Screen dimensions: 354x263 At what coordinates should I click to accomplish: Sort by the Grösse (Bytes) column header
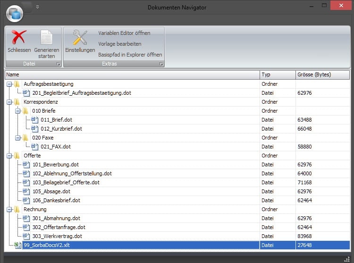coord(323,74)
